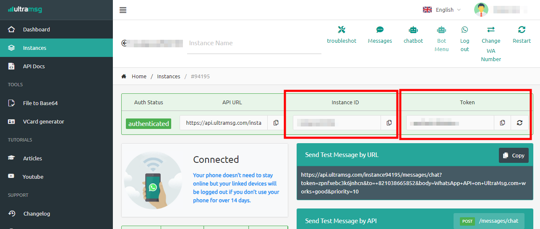Toggle the hamburger sidebar menu icon
The image size is (540, 229).
coord(123,10)
